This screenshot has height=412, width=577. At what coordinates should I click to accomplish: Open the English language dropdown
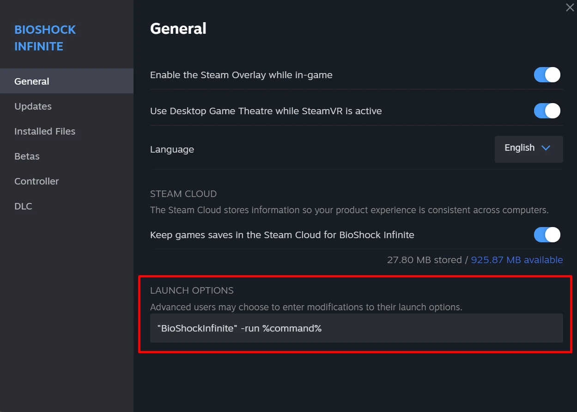tap(528, 149)
